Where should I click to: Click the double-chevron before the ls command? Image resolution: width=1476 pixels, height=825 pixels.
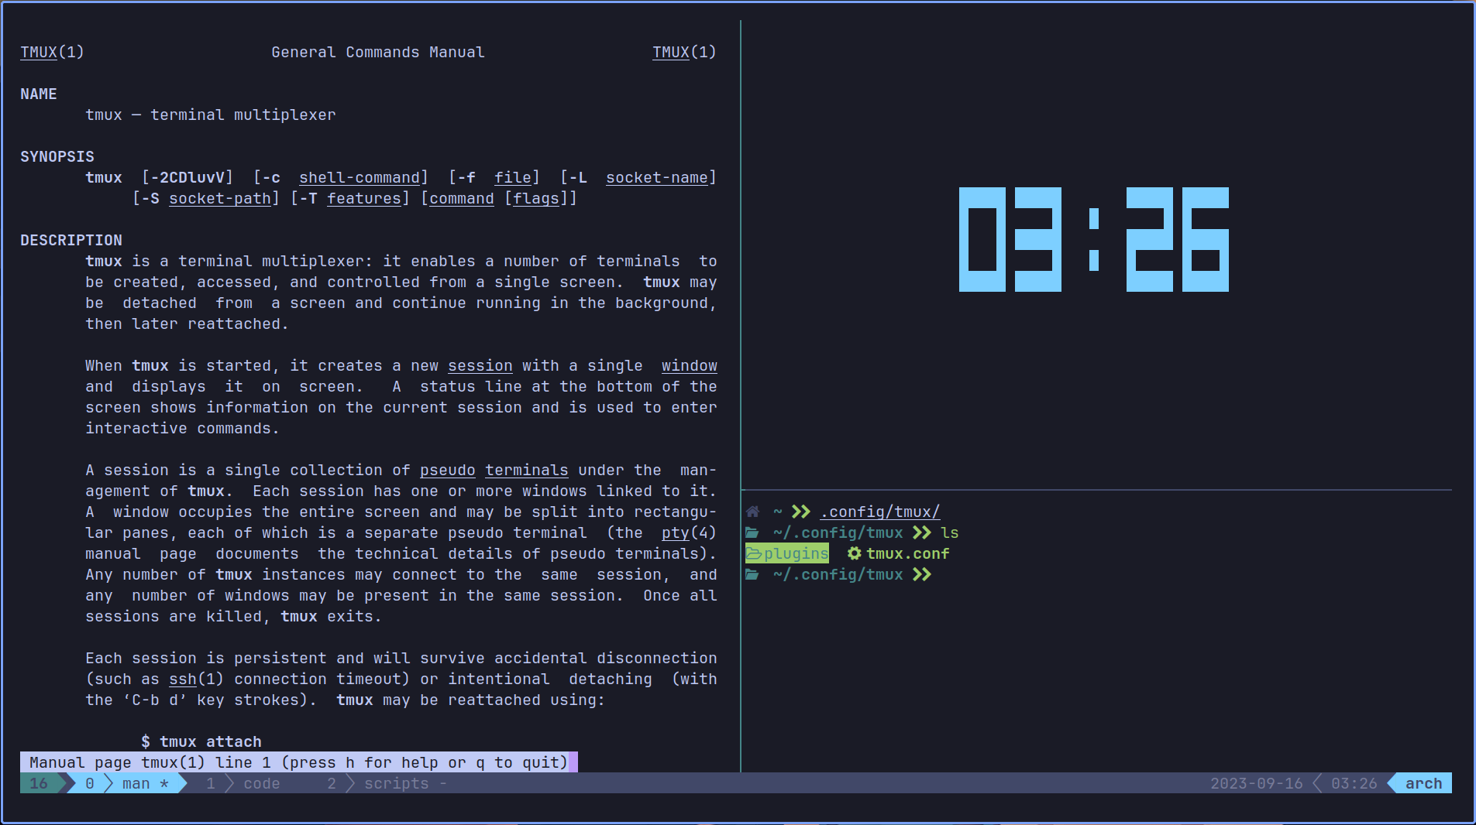pyautogui.click(x=922, y=532)
